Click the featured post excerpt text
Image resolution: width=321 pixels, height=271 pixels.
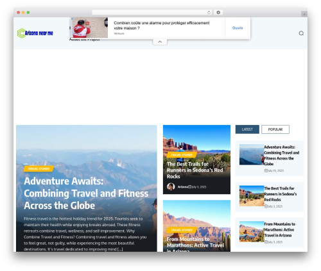click(x=85, y=234)
